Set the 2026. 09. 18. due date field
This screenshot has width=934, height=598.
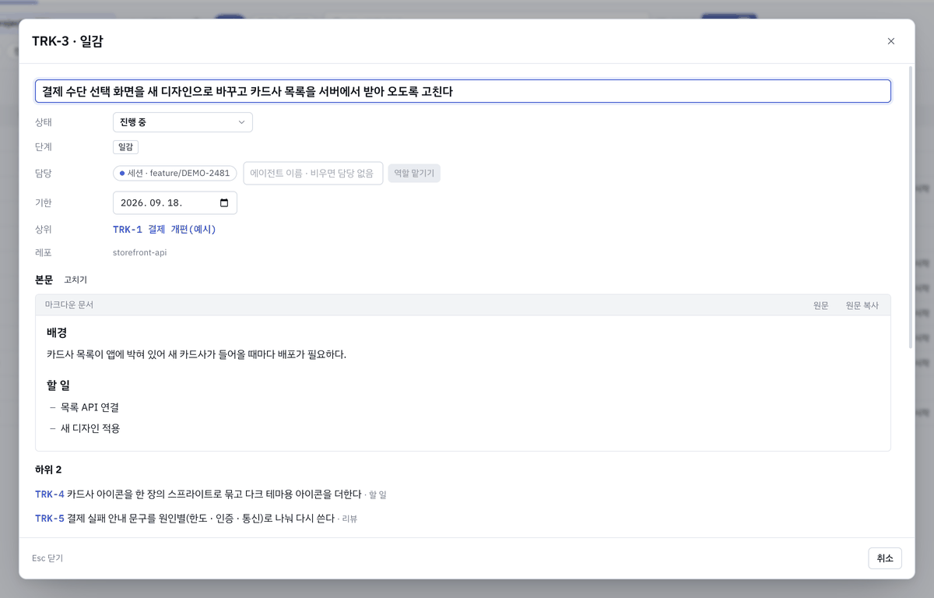click(x=175, y=203)
